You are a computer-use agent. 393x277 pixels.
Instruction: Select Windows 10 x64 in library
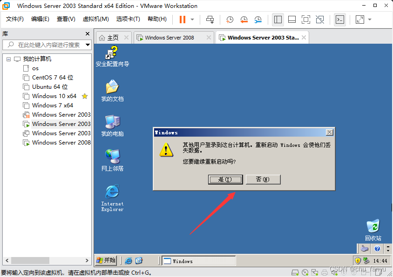(x=54, y=96)
